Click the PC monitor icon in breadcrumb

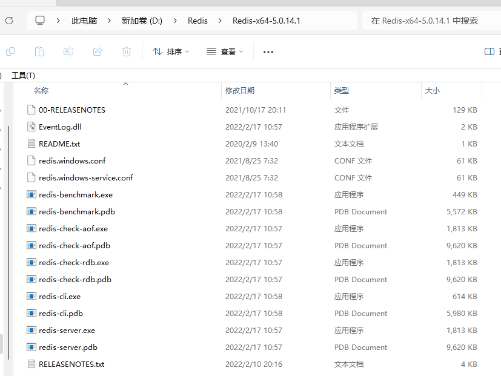click(x=40, y=21)
